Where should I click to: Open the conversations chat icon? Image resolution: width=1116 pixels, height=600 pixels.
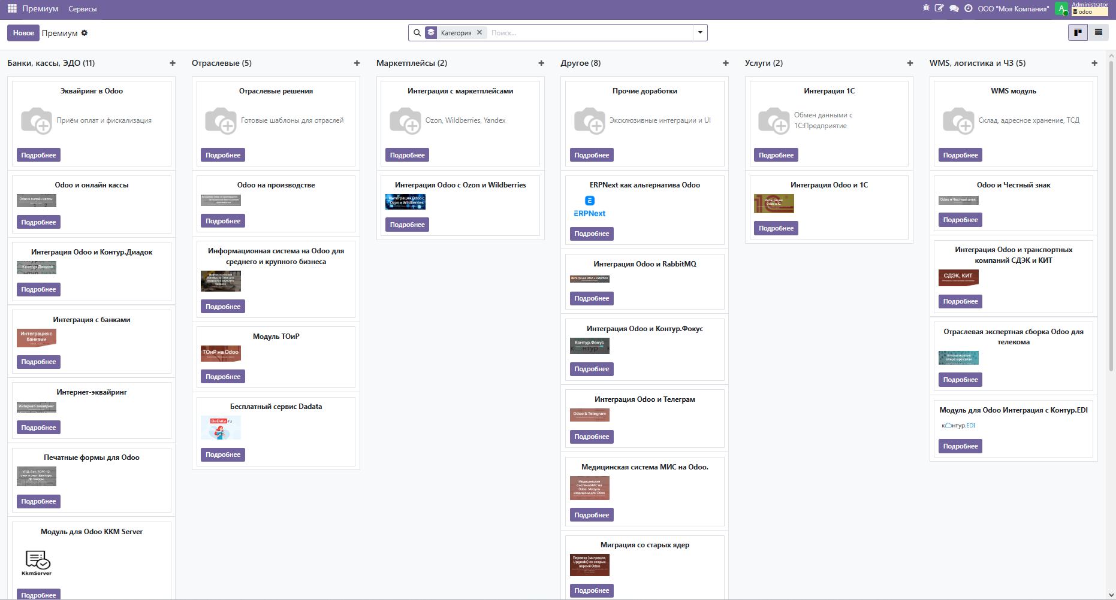(x=954, y=8)
